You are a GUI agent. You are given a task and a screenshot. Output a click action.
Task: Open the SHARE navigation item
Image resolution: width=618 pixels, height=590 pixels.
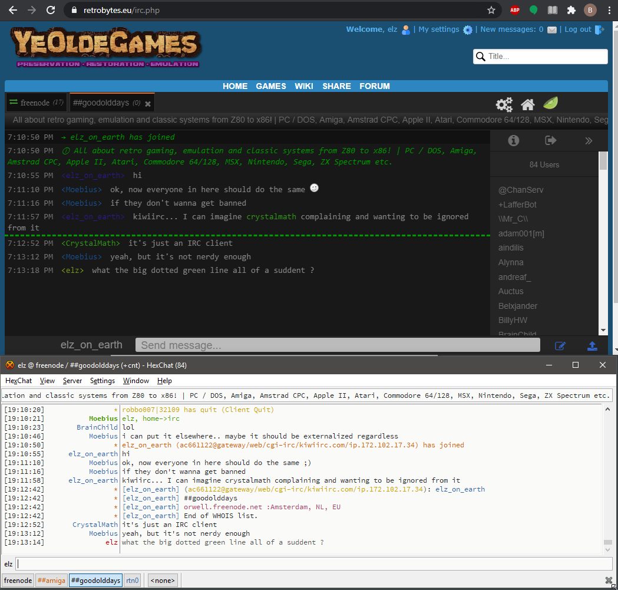point(336,86)
